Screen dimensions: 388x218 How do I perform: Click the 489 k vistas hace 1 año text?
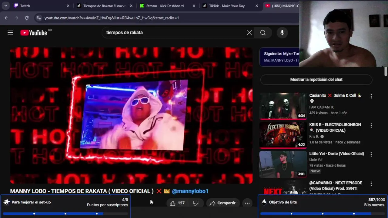click(x=328, y=113)
